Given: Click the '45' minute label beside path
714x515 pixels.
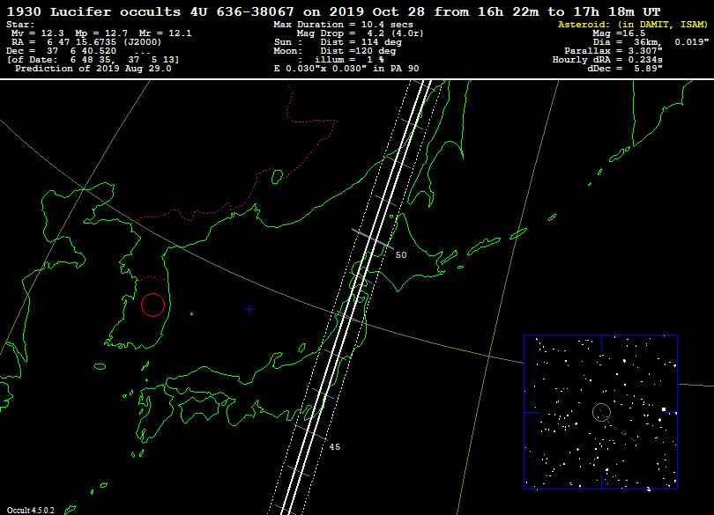Looking at the screenshot, I should [x=335, y=447].
